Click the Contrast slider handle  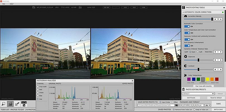coord(198,70)
